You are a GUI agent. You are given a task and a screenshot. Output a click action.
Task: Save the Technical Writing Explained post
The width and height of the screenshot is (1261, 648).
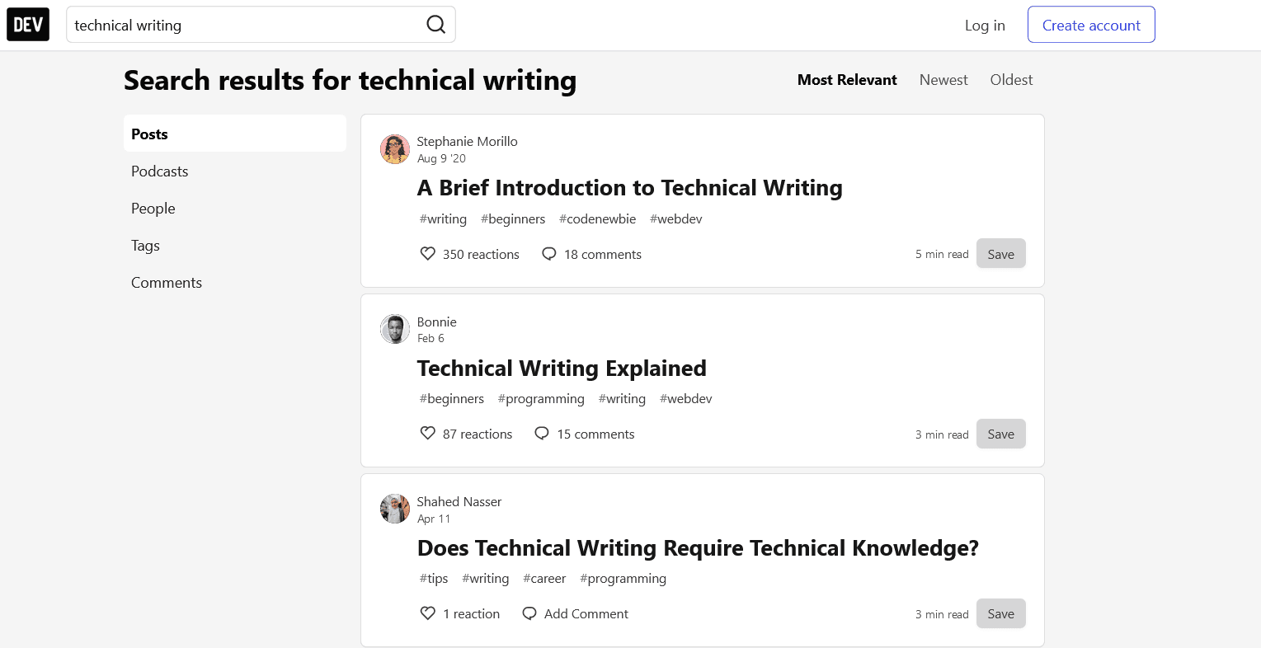point(1000,434)
